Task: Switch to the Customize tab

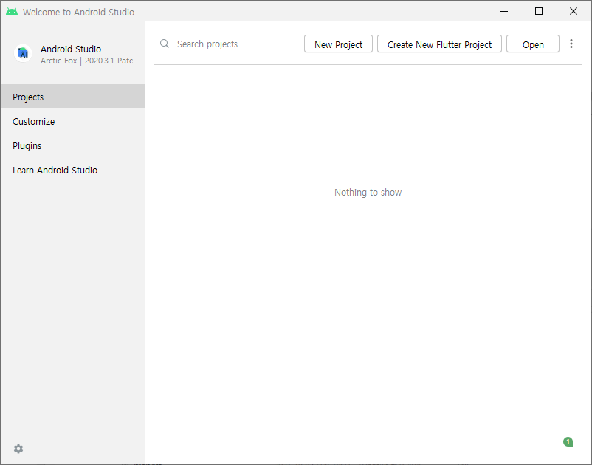Action: coord(73,121)
